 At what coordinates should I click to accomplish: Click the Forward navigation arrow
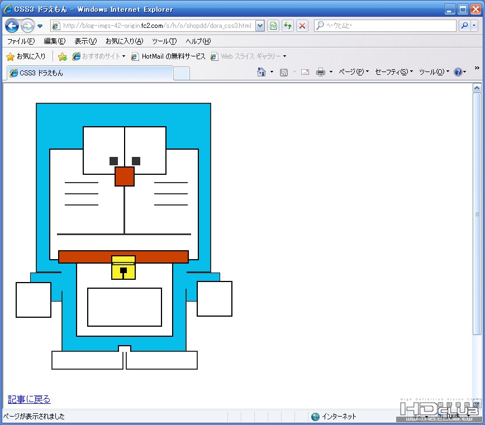click(28, 26)
